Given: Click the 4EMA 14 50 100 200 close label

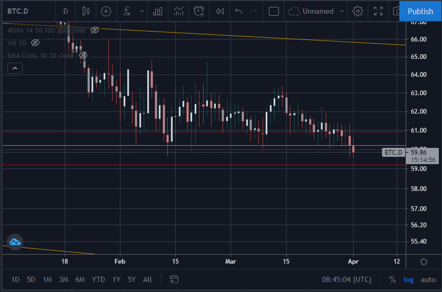Looking at the screenshot, I should [x=46, y=30].
